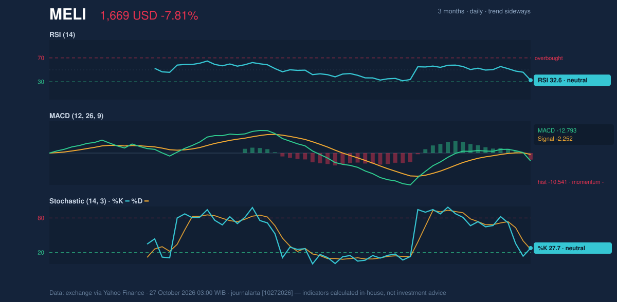Click the hist -10.541 momentum label
Screen dimensions: 617x302
(x=571, y=182)
